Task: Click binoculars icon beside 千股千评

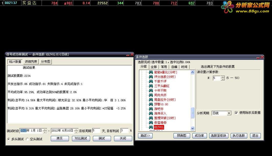Action: [151, 81]
